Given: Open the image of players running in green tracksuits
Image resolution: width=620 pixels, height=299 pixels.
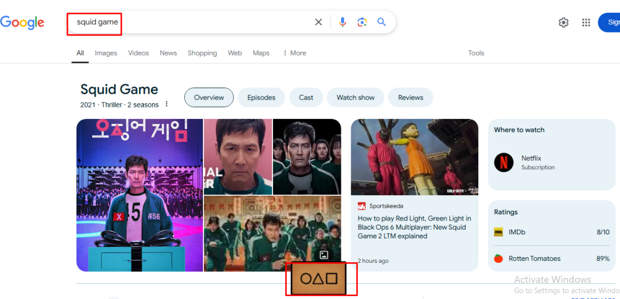Looking at the screenshot, I should click(272, 234).
